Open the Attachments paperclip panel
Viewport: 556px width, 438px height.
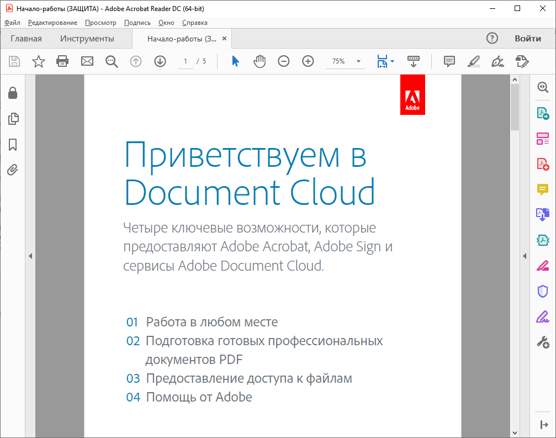tap(12, 170)
